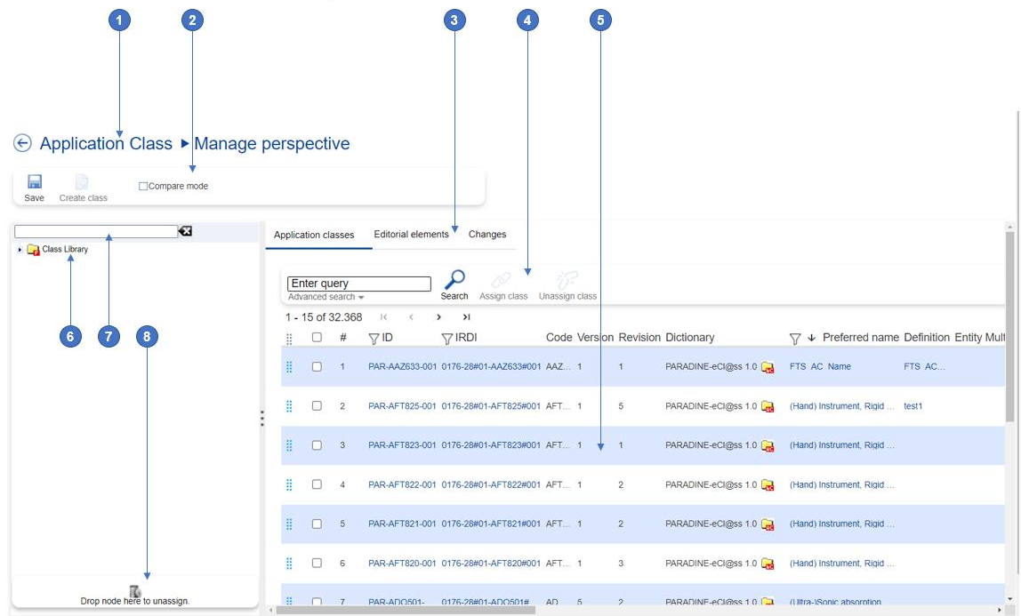Click the Save disk icon
The image size is (1021, 616).
35,182
